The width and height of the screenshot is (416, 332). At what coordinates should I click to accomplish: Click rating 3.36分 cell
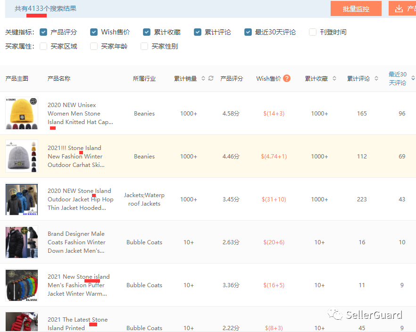231,285
